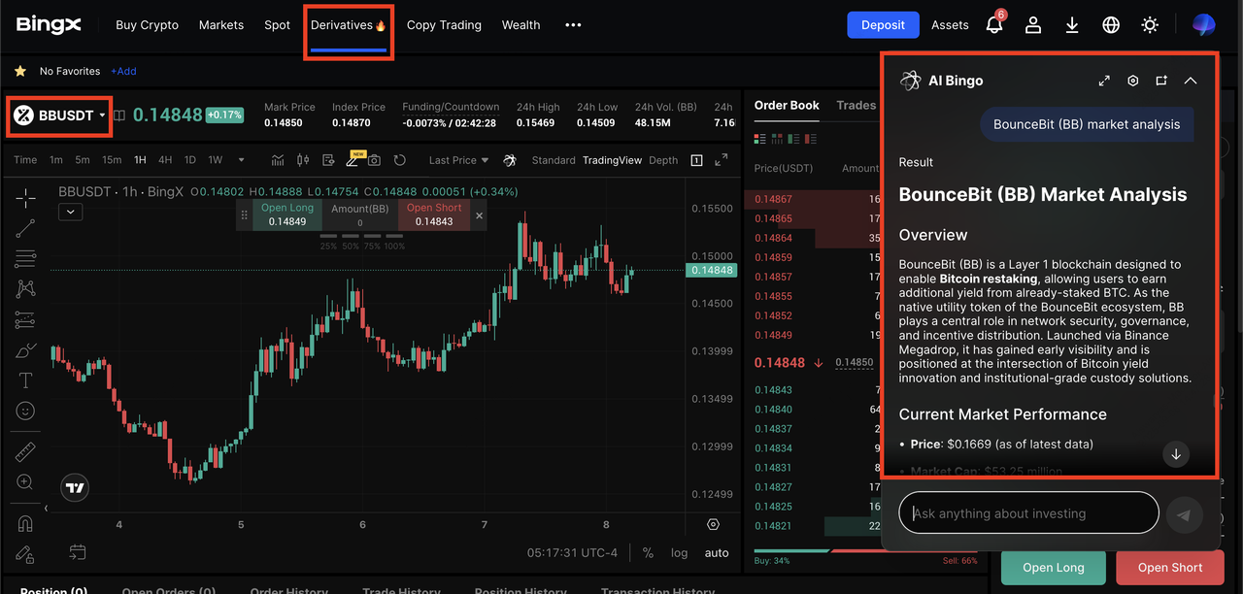
Task: Click the Assets link
Action: pos(950,25)
